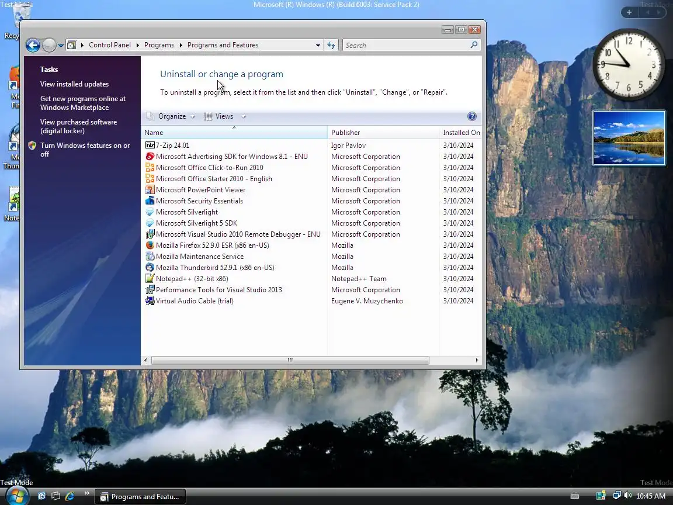The image size is (673, 505).
Task: Expand breadcrumb arrow after Programs
Action: tap(181, 45)
